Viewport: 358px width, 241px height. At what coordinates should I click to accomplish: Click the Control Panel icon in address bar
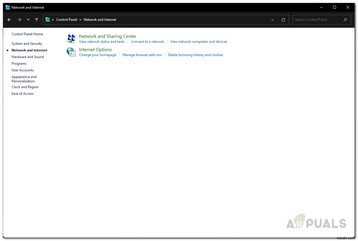(x=48, y=19)
